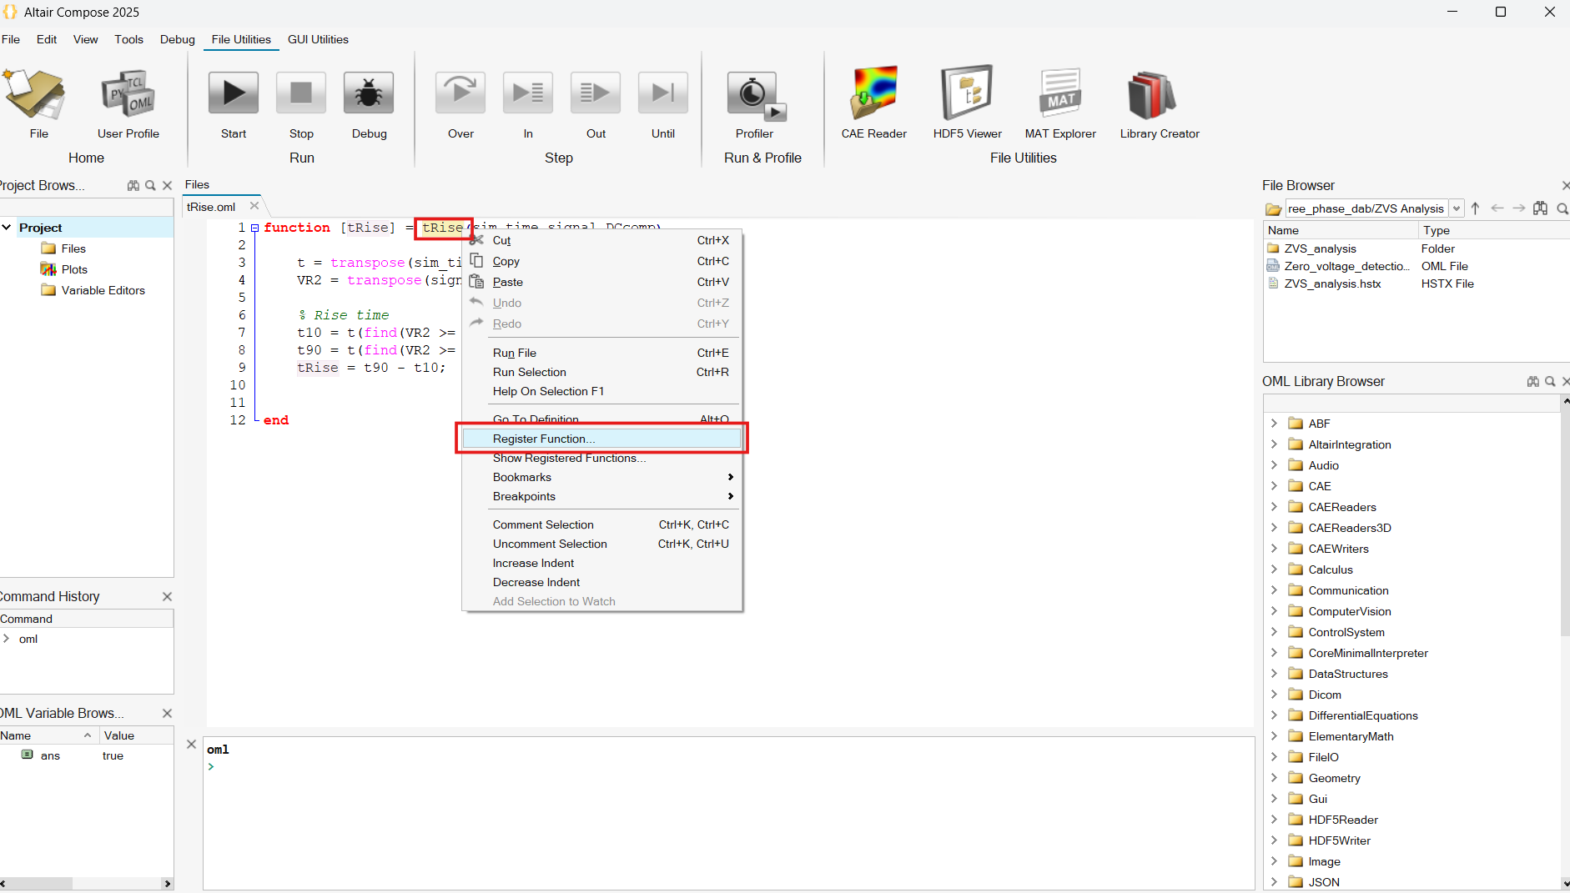The image size is (1570, 893).
Task: Launch the HDF5 Viewer
Action: (x=967, y=93)
